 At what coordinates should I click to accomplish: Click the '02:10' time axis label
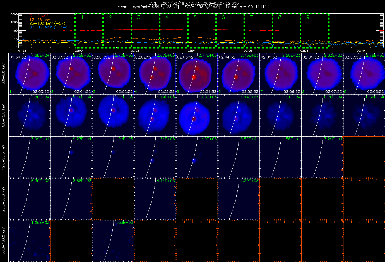pos(361,50)
